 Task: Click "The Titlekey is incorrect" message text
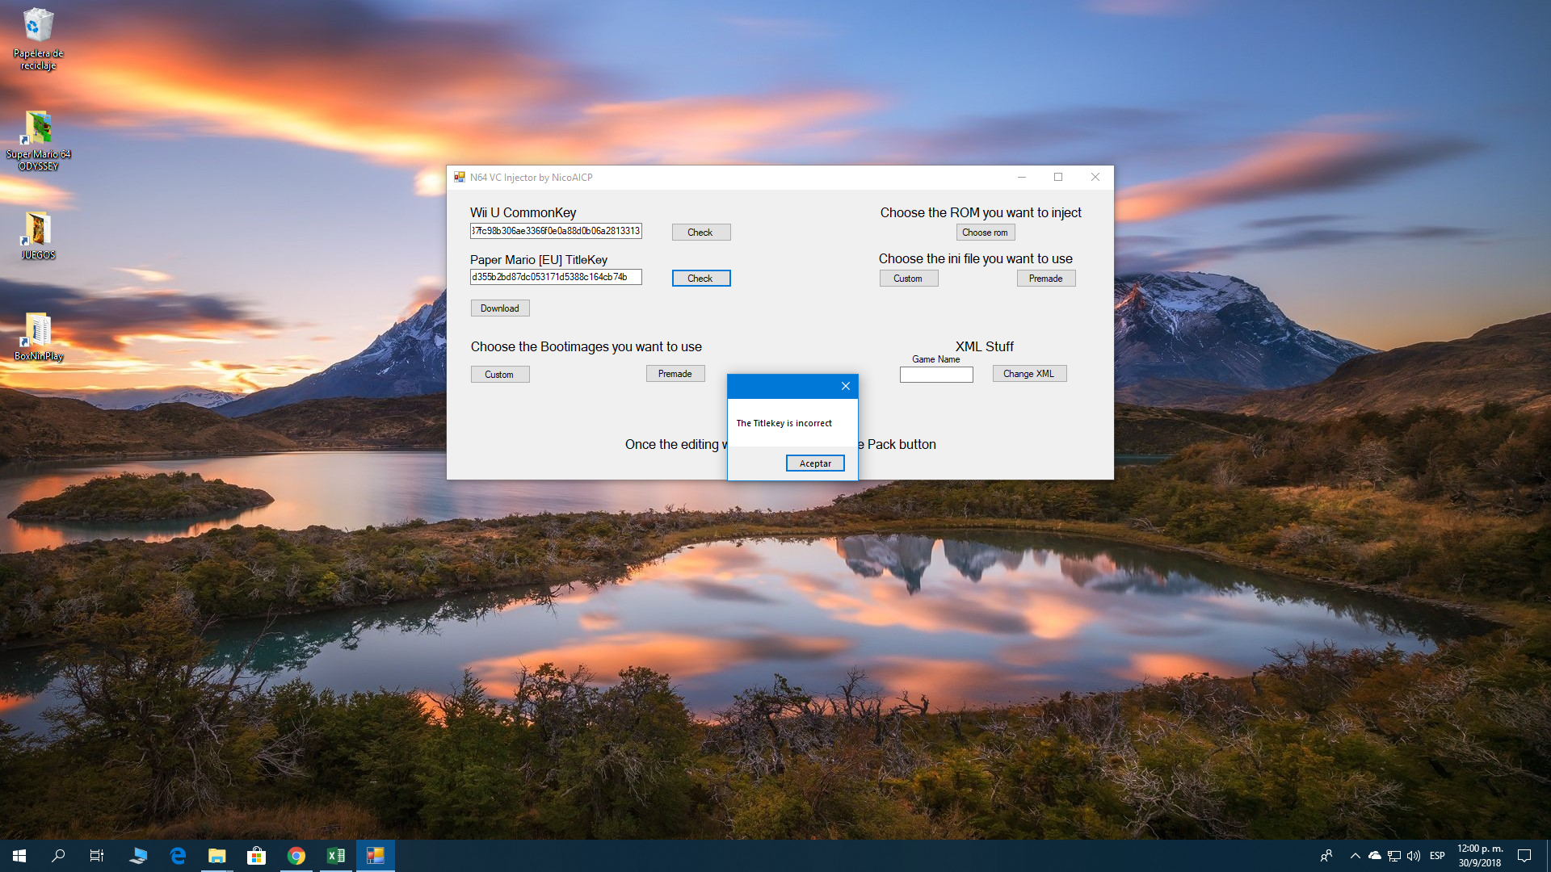(784, 423)
